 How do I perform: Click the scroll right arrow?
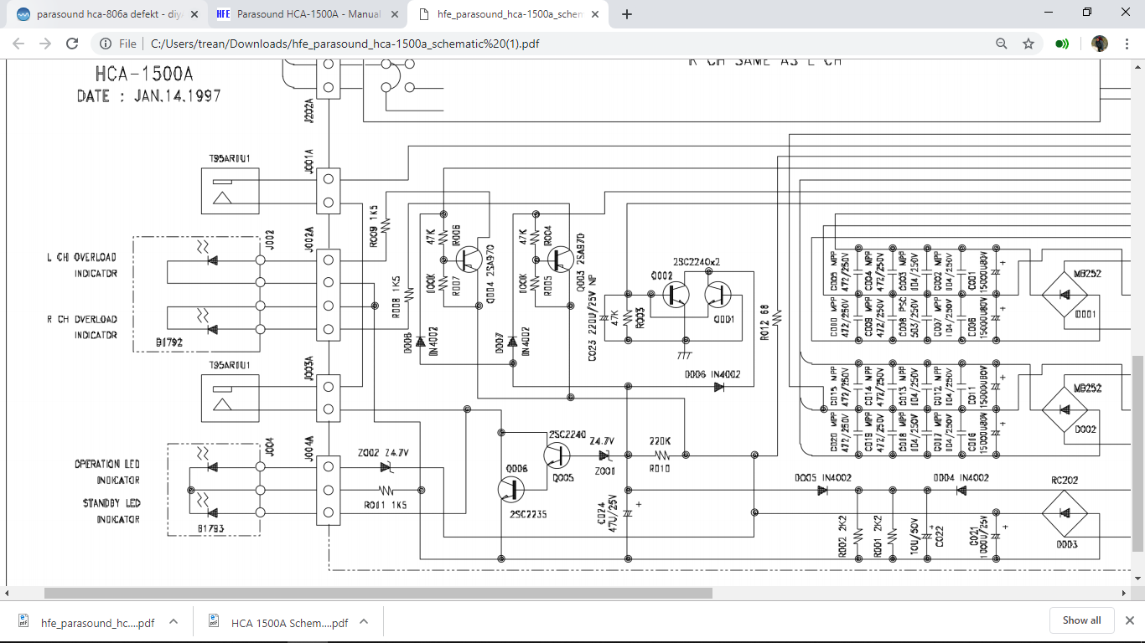click(1125, 593)
